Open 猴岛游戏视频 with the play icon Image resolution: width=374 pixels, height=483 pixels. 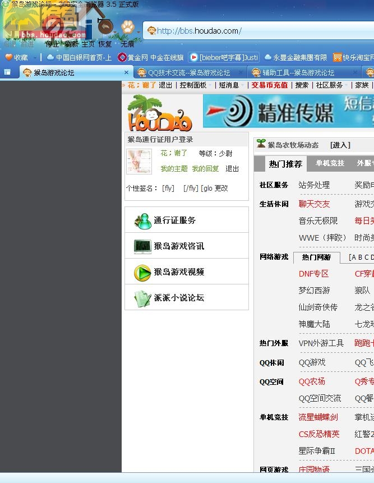coord(187,272)
